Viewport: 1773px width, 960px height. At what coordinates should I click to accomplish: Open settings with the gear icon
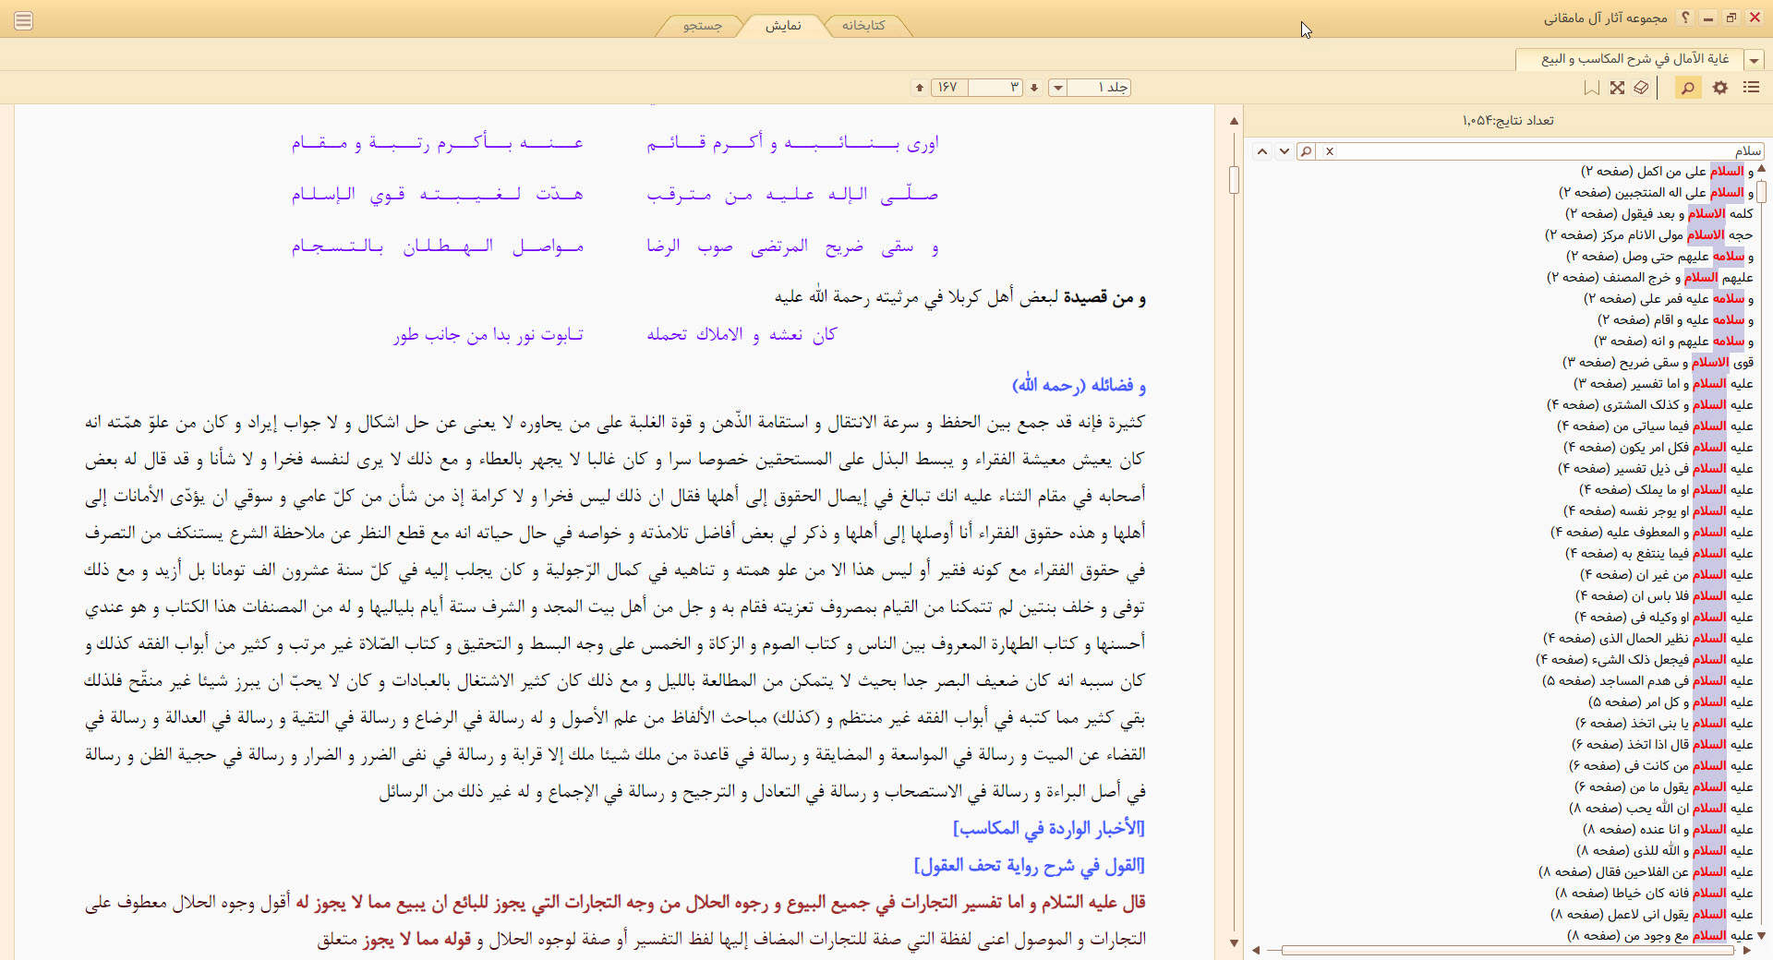click(1720, 88)
